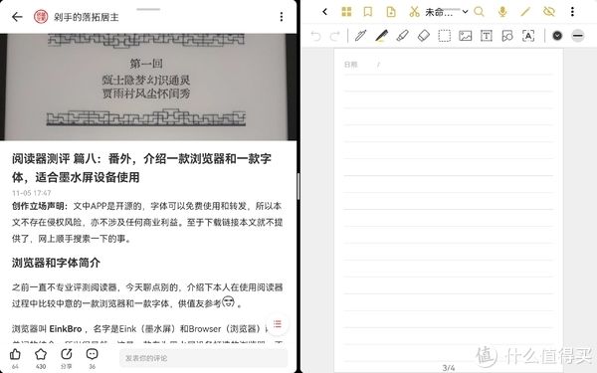Select the dashed-rectangle lasso selection tool
This screenshot has height=373, width=597.
[445, 36]
